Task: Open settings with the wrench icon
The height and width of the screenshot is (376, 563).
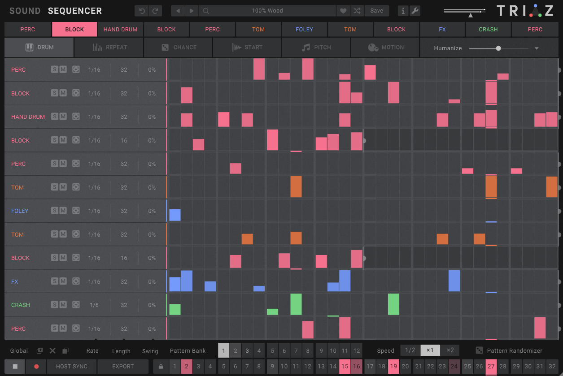Action: pyautogui.click(x=415, y=10)
